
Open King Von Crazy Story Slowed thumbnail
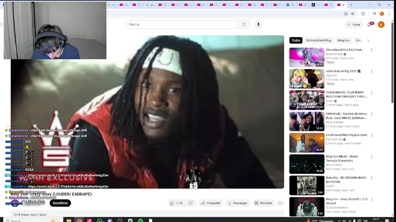[x=307, y=206]
